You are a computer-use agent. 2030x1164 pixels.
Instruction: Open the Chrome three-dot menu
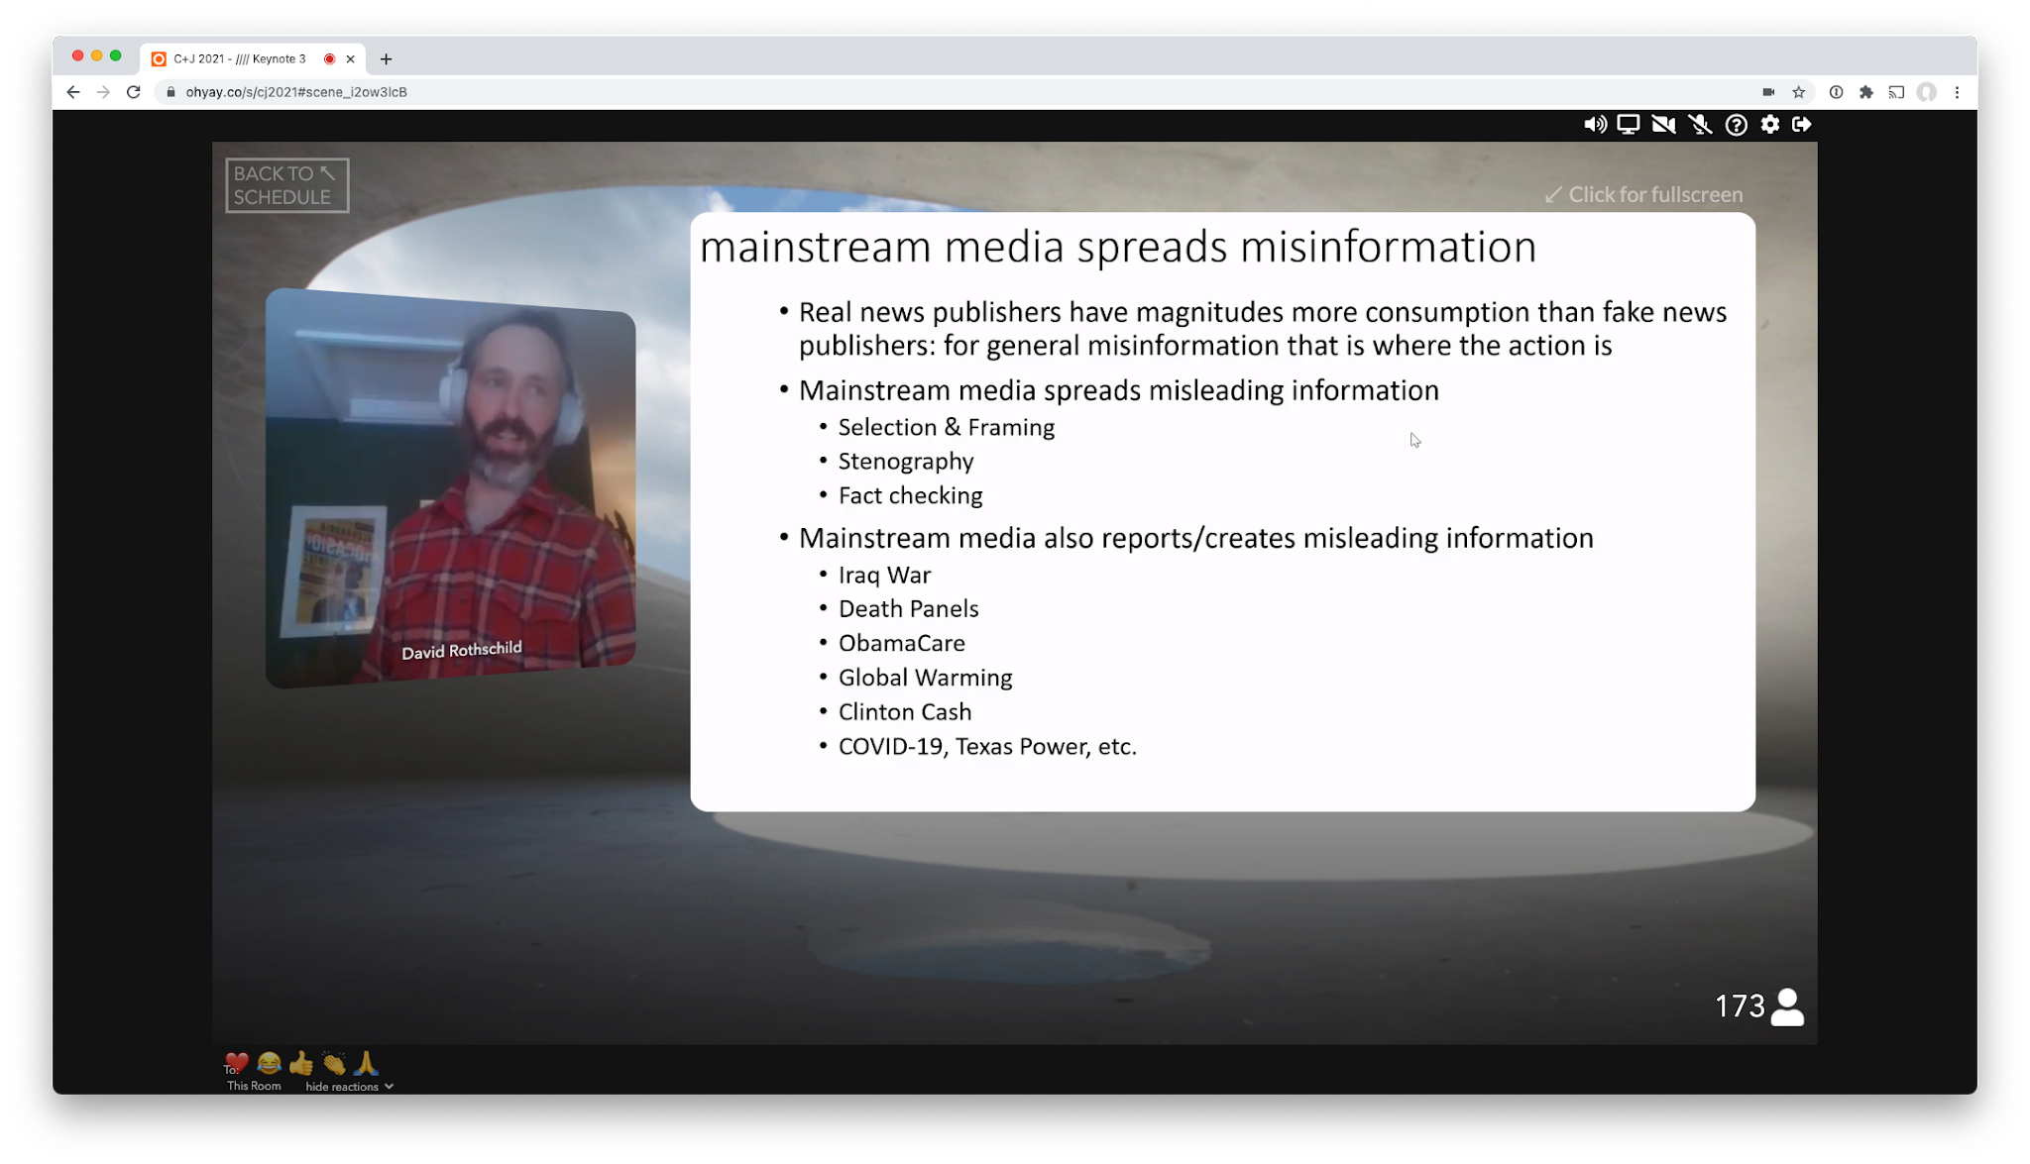tap(1957, 92)
